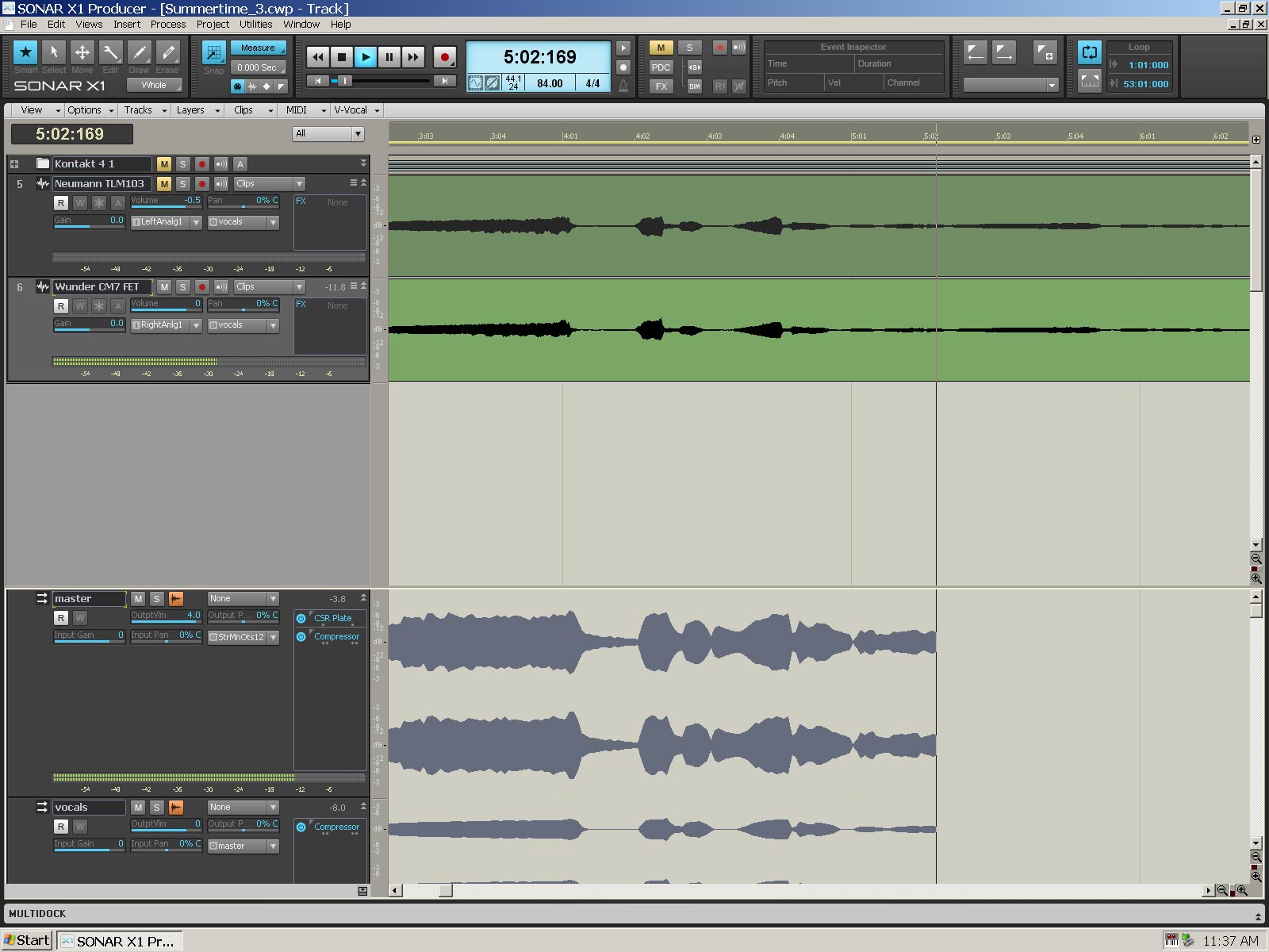The width and height of the screenshot is (1269, 952).
Task: Click the FX bypass button in mix module
Action: point(661,86)
